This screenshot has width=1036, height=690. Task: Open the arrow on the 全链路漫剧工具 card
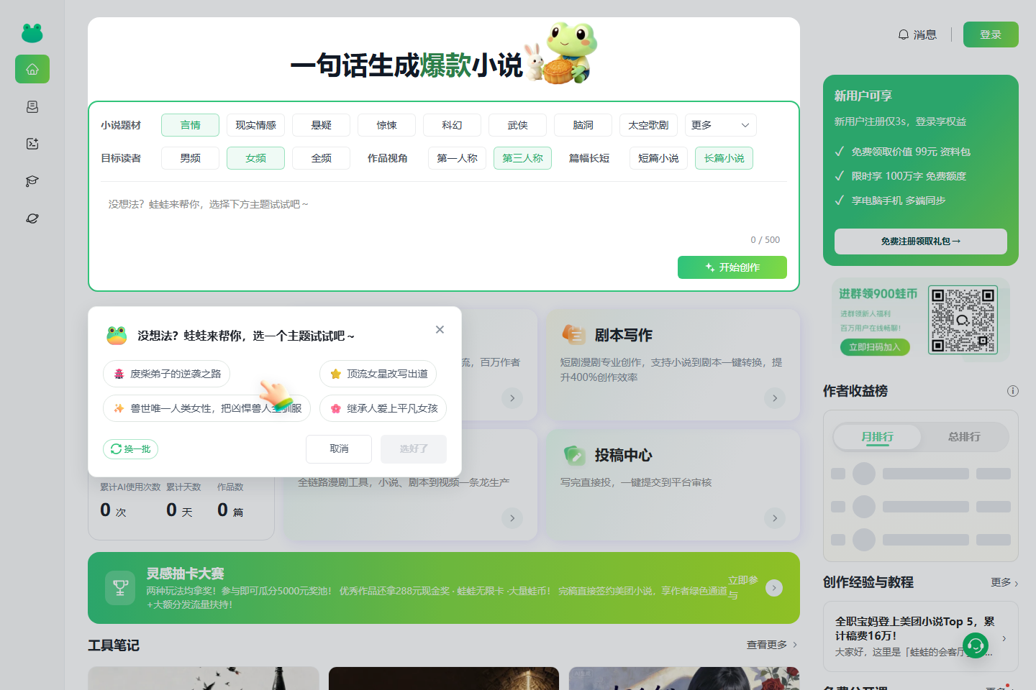click(x=512, y=518)
